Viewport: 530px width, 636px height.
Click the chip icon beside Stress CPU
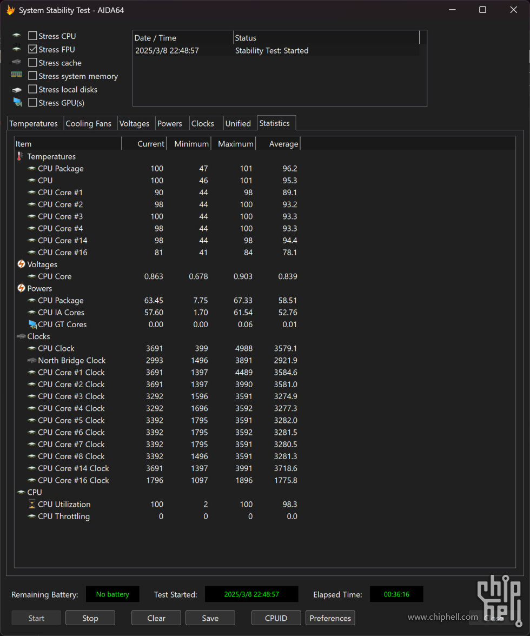[17, 36]
